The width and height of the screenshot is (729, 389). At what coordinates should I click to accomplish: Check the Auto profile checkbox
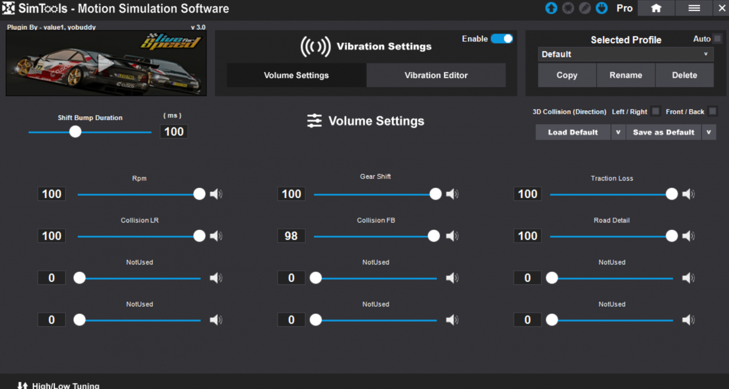click(717, 39)
